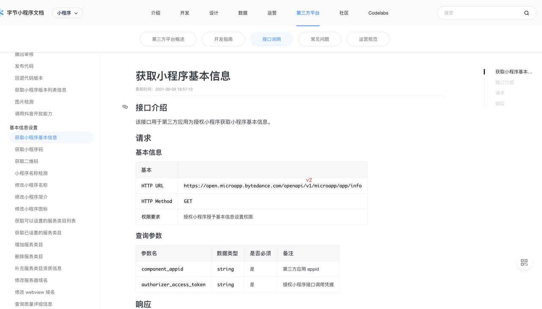Open the 运营规范 pill button
This screenshot has height=309, width=542.
pos(368,39)
